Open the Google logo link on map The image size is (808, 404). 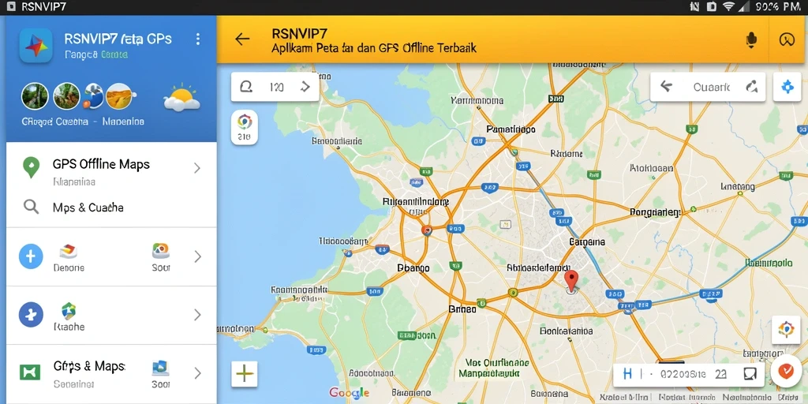coord(350,393)
